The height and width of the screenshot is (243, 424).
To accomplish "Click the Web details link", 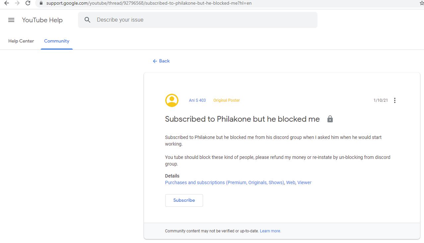I will (291, 182).
